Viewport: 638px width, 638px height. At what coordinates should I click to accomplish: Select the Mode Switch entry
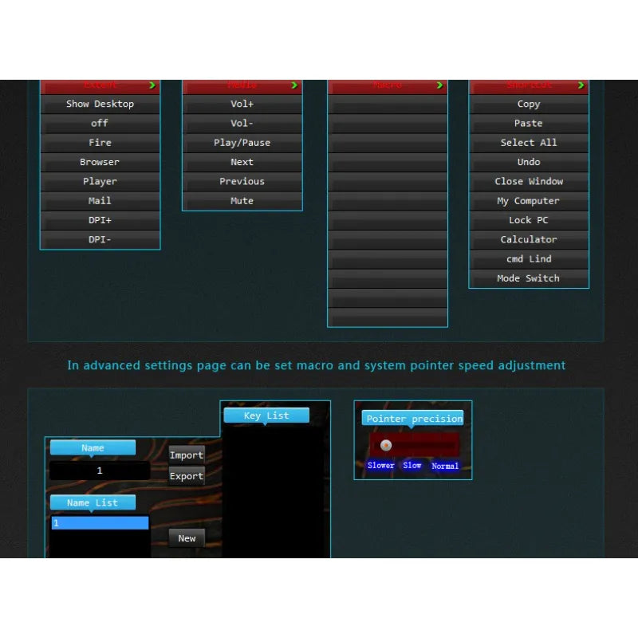[x=528, y=278]
